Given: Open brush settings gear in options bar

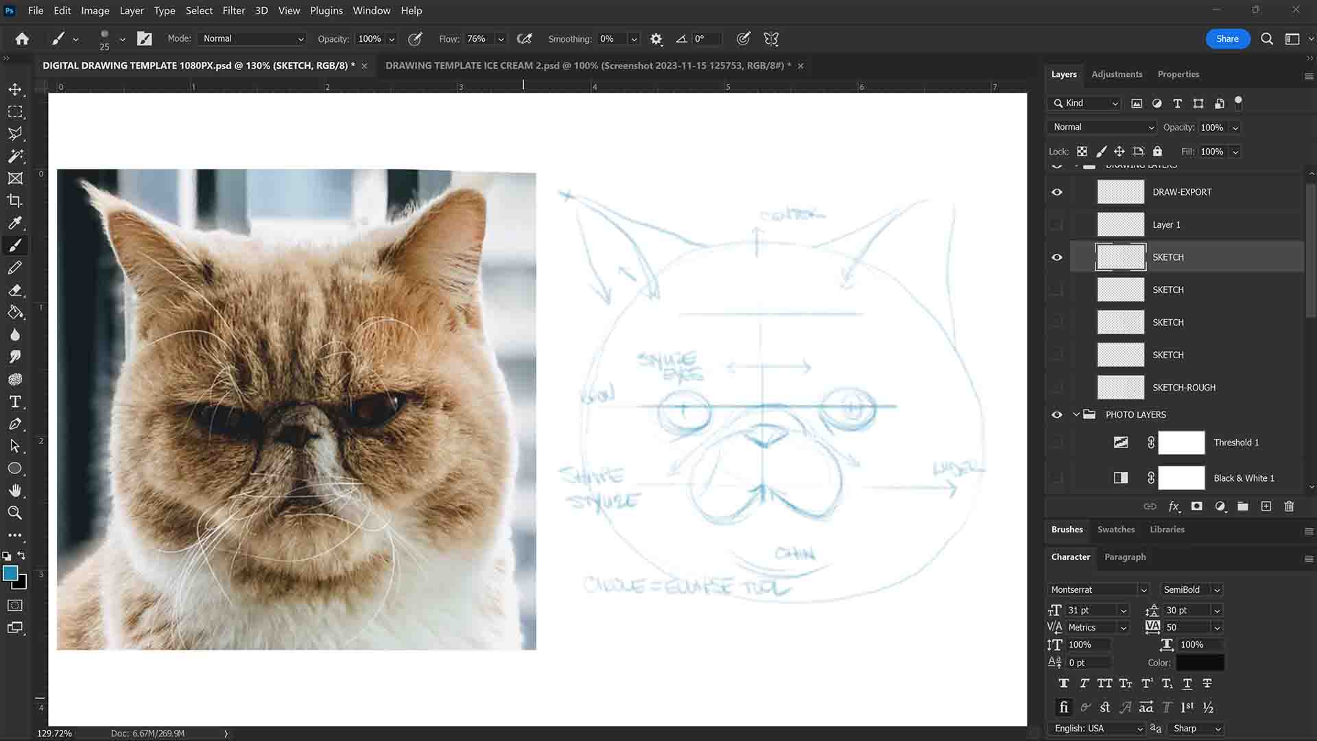Looking at the screenshot, I should 656,39.
